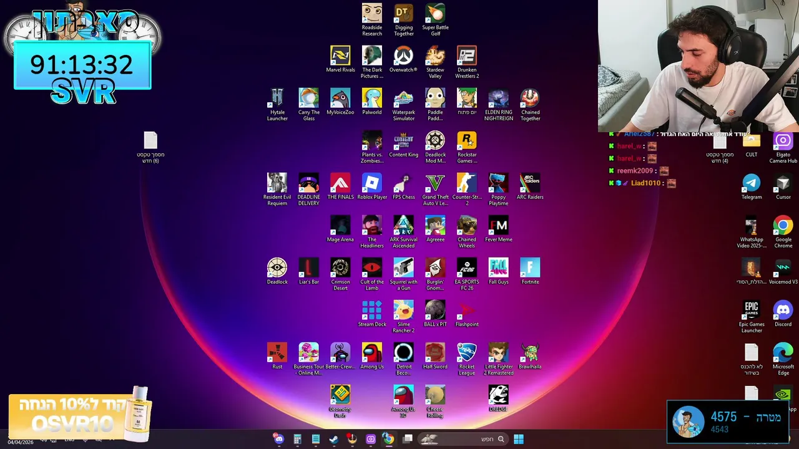The image size is (799, 449).
Task: Launch the FPS Chess icon
Action: coord(404,186)
